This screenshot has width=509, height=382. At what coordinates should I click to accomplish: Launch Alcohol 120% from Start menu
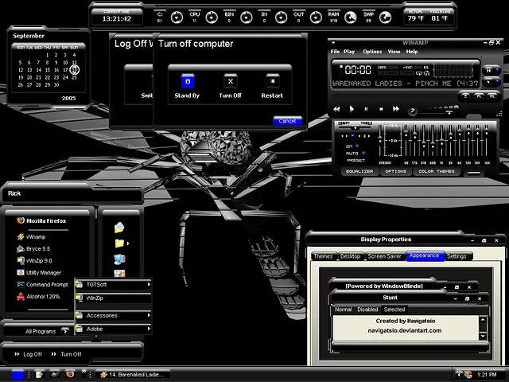(x=42, y=297)
